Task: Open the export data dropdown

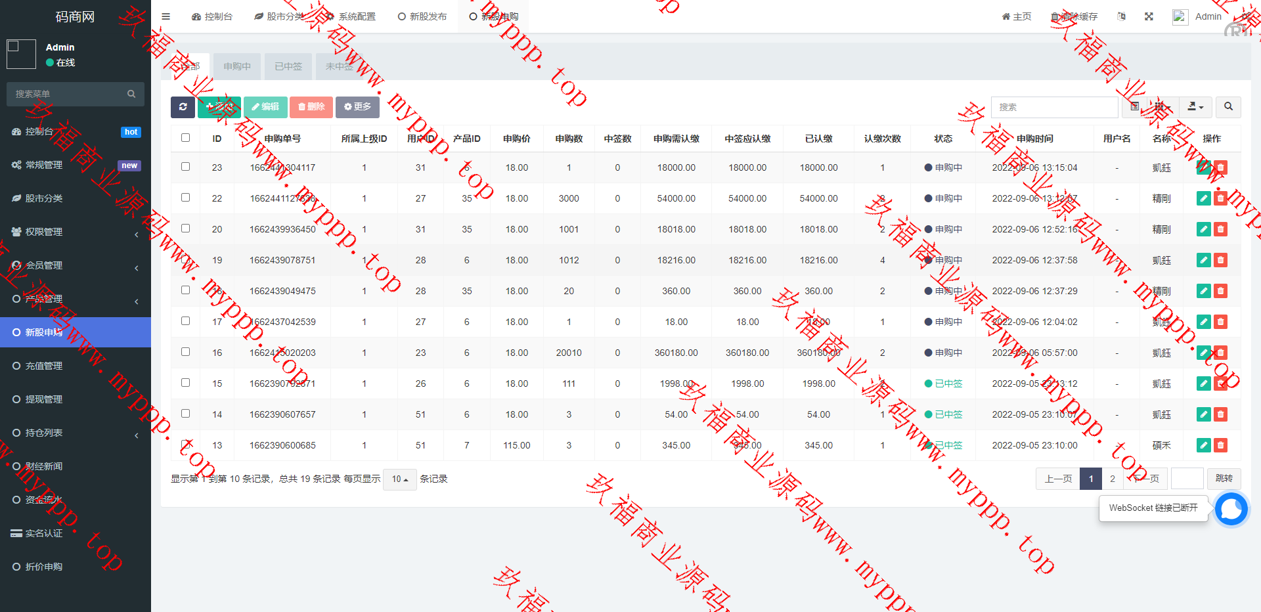Action: [1195, 107]
